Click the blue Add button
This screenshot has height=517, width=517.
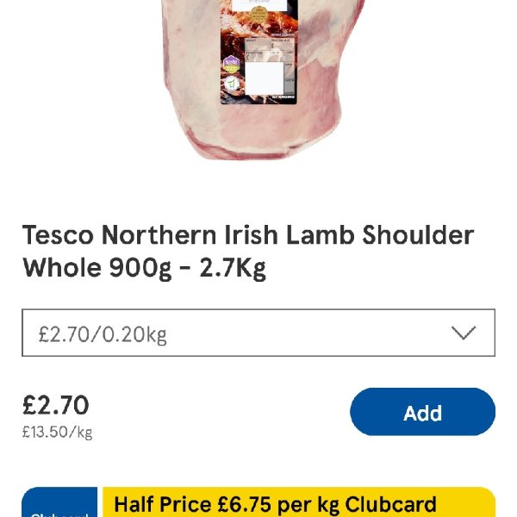(x=423, y=412)
